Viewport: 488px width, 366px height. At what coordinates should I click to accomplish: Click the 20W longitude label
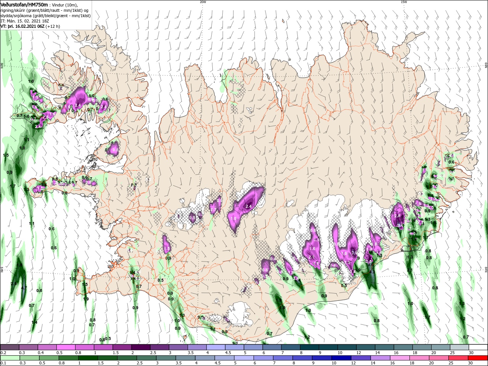pyautogui.click(x=203, y=2)
